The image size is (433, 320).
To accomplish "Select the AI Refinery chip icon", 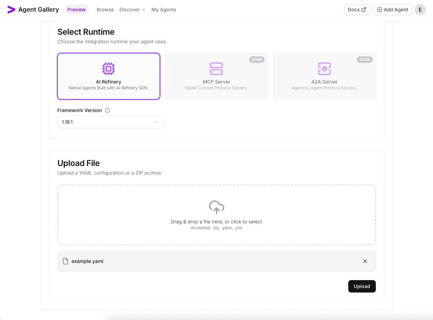I will (109, 69).
